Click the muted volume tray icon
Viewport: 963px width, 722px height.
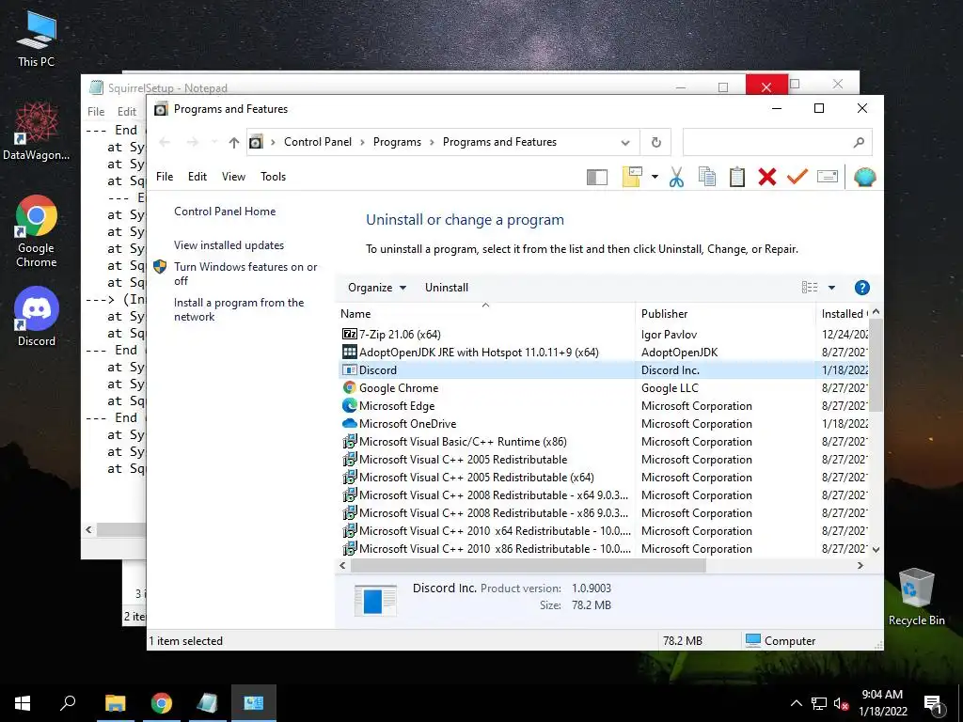(841, 703)
